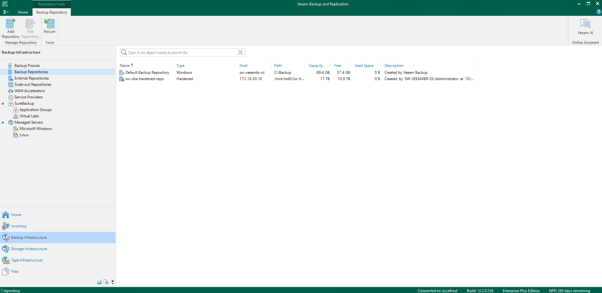The height and width of the screenshot is (293, 602).
Task: Click the Veeam application icon in title bar
Action: pyautogui.click(x=5, y=4)
